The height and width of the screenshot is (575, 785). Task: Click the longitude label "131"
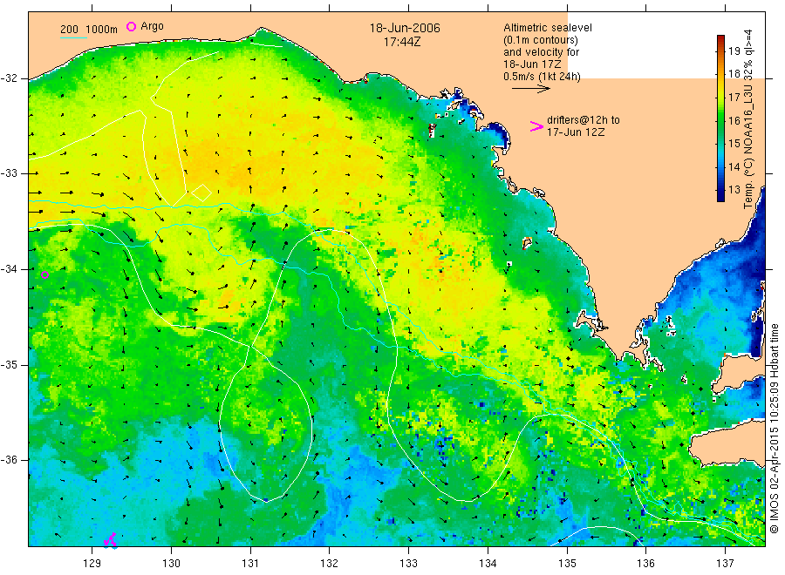250,564
